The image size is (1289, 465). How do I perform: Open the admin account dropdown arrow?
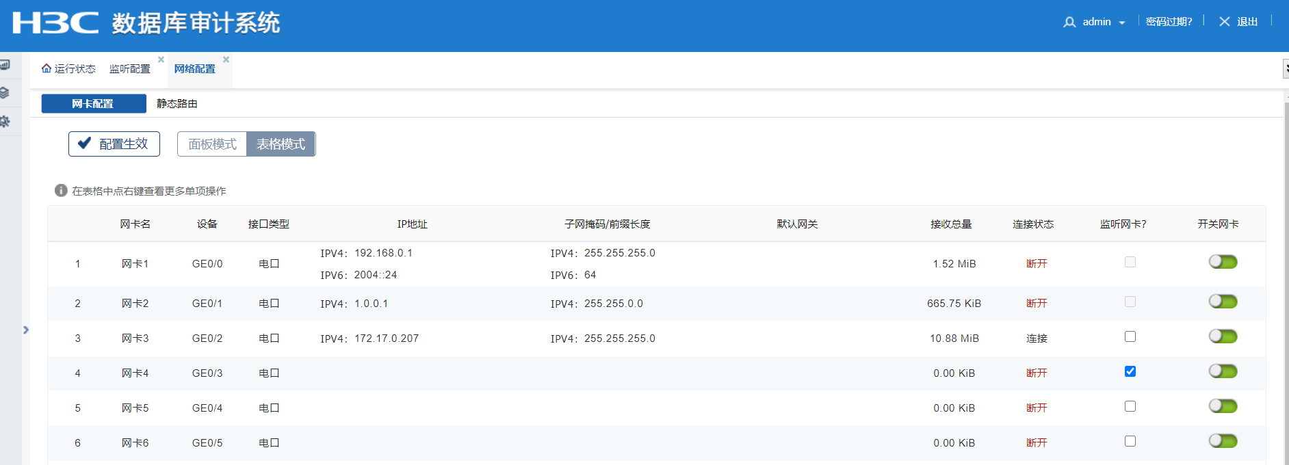1122,23
